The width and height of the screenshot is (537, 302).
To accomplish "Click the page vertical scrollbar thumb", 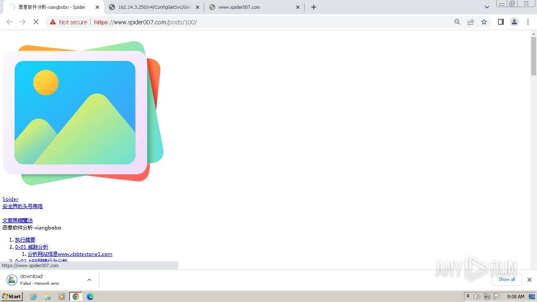I will click(534, 56).
